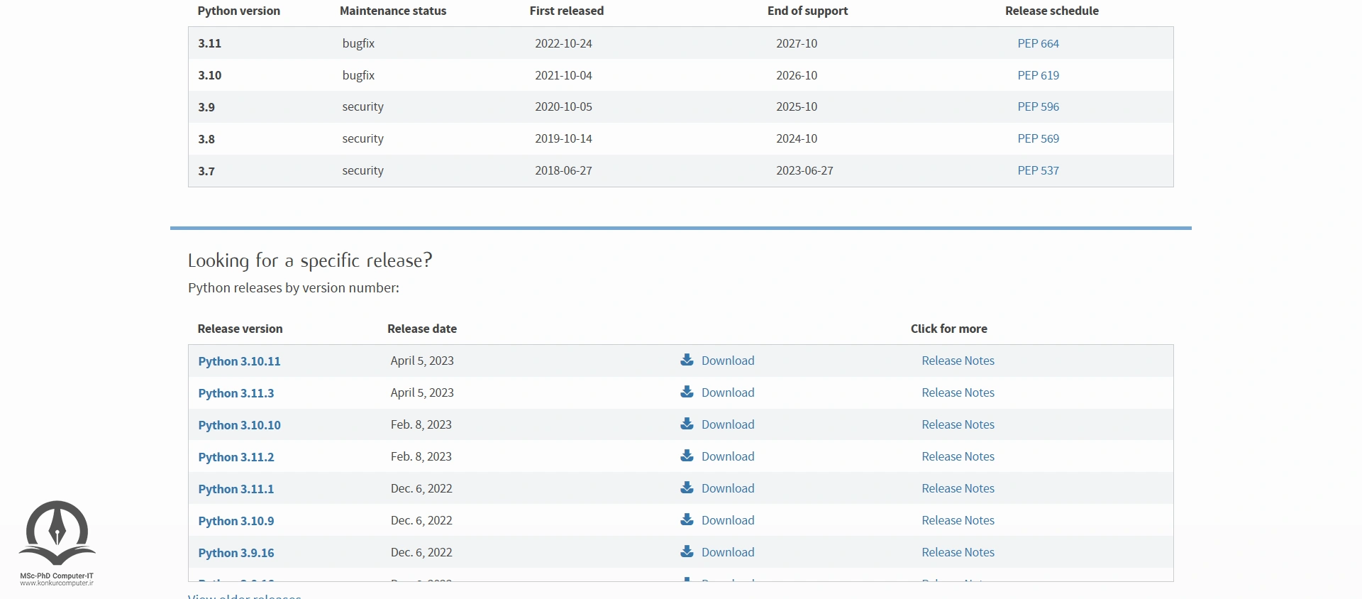View Release Notes for Python 3.11.3
The image size is (1362, 599).
958,392
